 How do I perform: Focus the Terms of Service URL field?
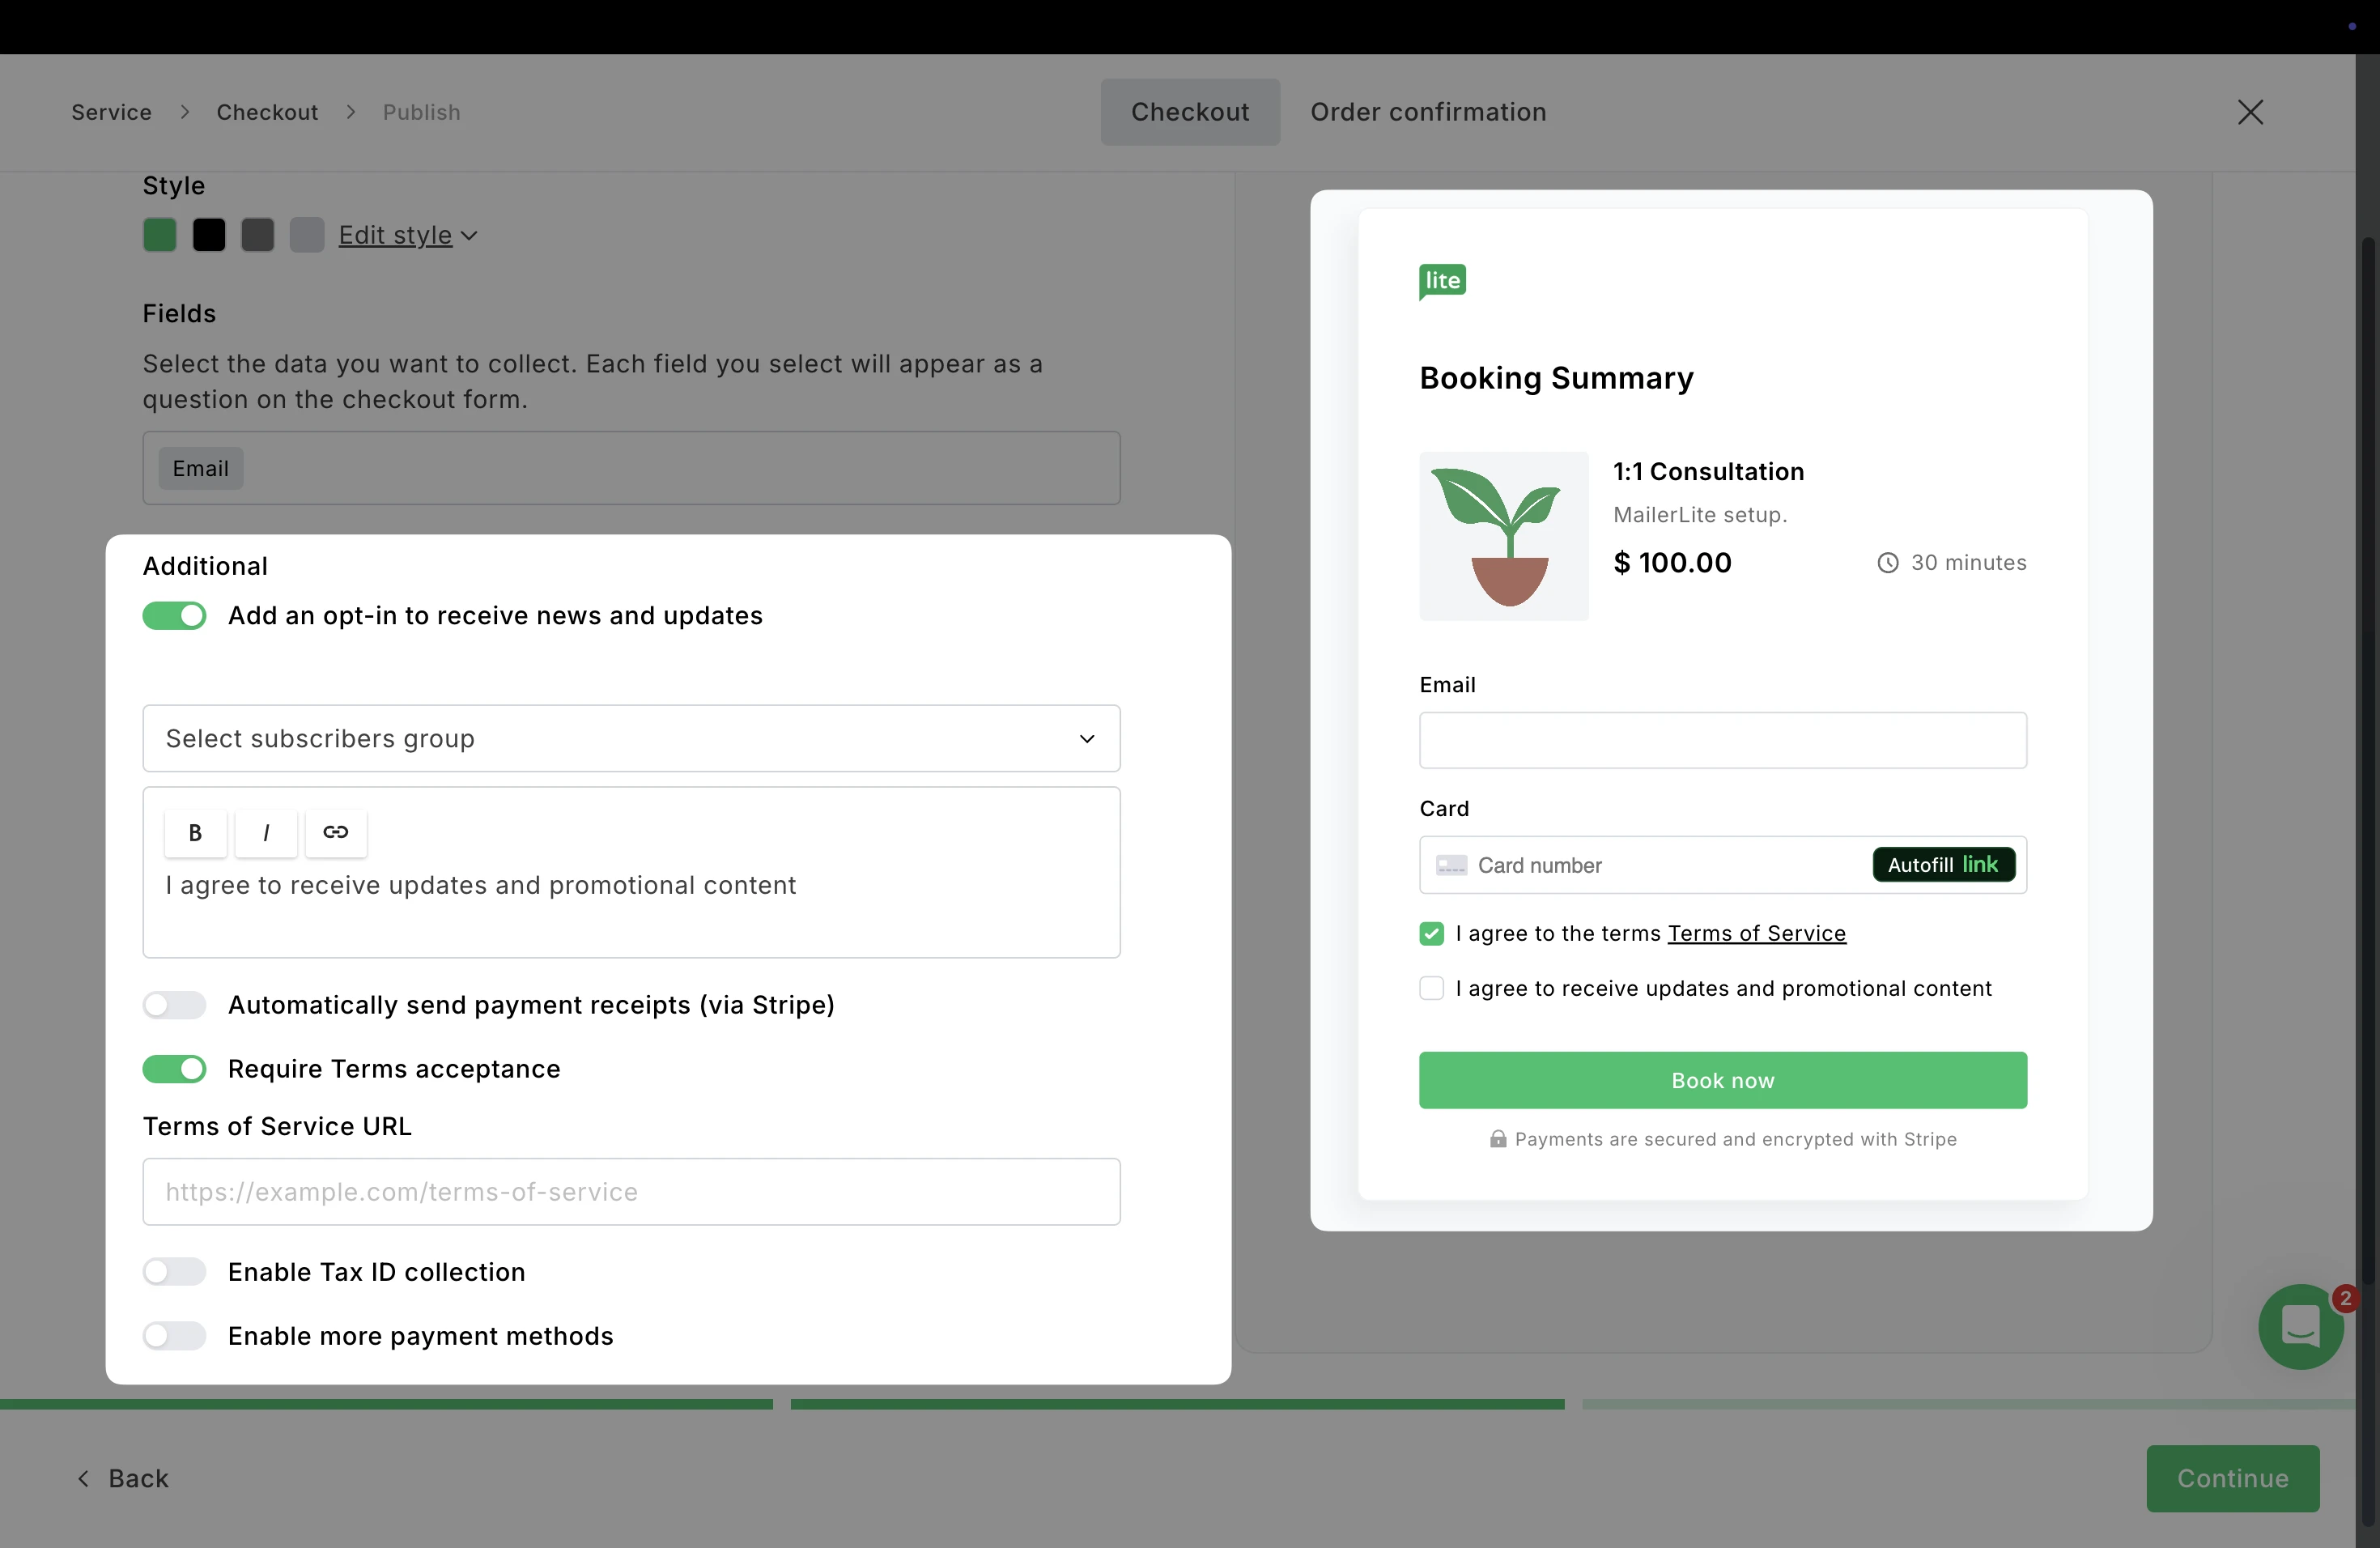(x=631, y=1191)
